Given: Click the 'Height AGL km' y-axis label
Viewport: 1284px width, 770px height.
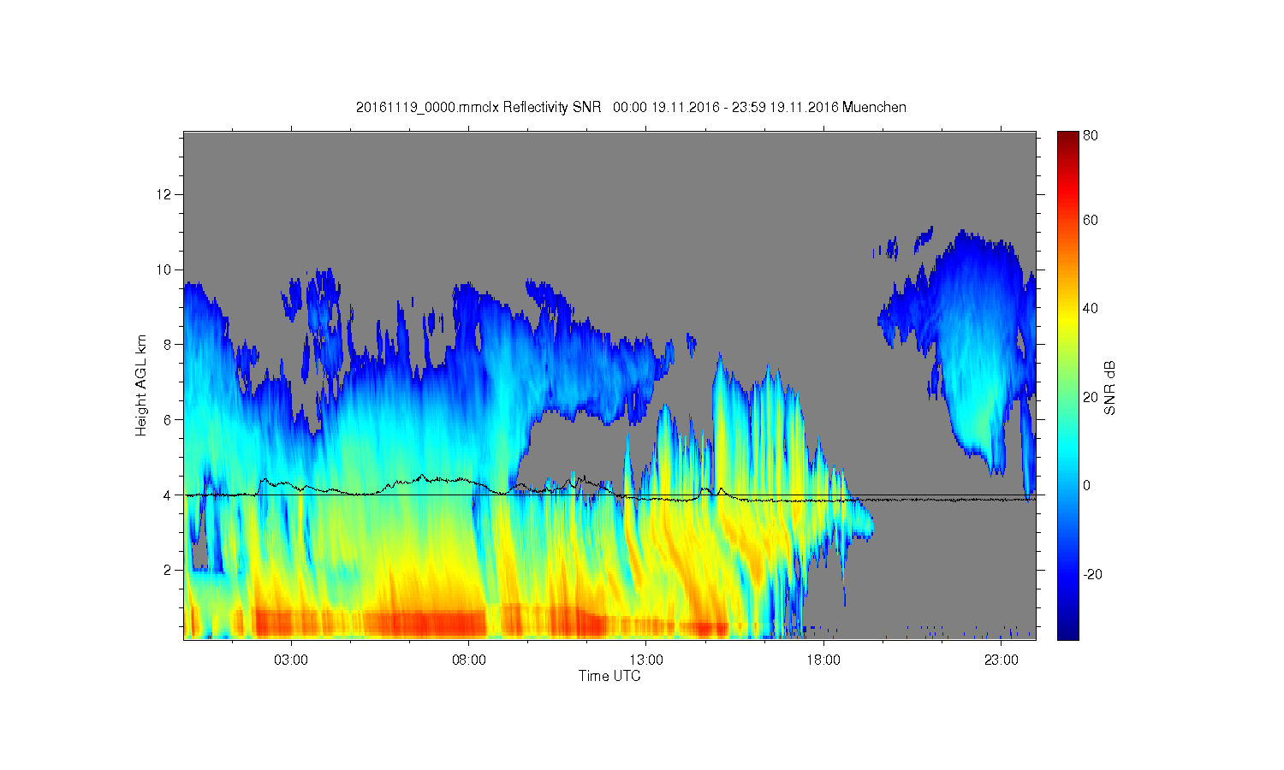Looking at the screenshot, I should (141, 385).
